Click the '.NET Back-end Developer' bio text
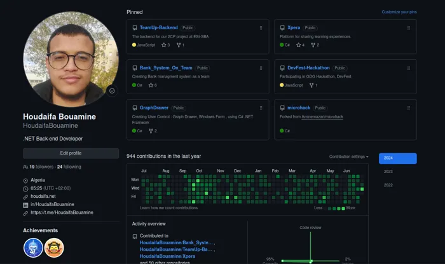This screenshot has width=445, height=264. coord(53,139)
